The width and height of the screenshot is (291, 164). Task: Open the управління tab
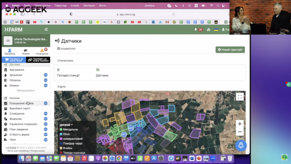[66, 49]
